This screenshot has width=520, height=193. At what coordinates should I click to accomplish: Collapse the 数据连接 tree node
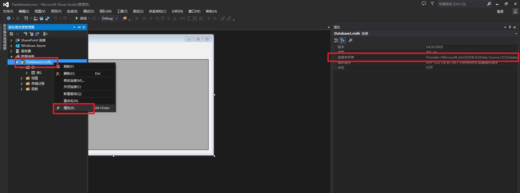(x=11, y=57)
